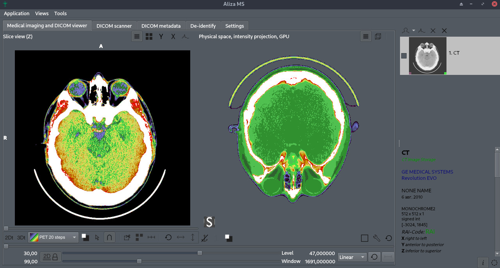The height and width of the screenshot is (268, 500).
Task: Toggle the 2D lock button
Action: click(x=51, y=257)
